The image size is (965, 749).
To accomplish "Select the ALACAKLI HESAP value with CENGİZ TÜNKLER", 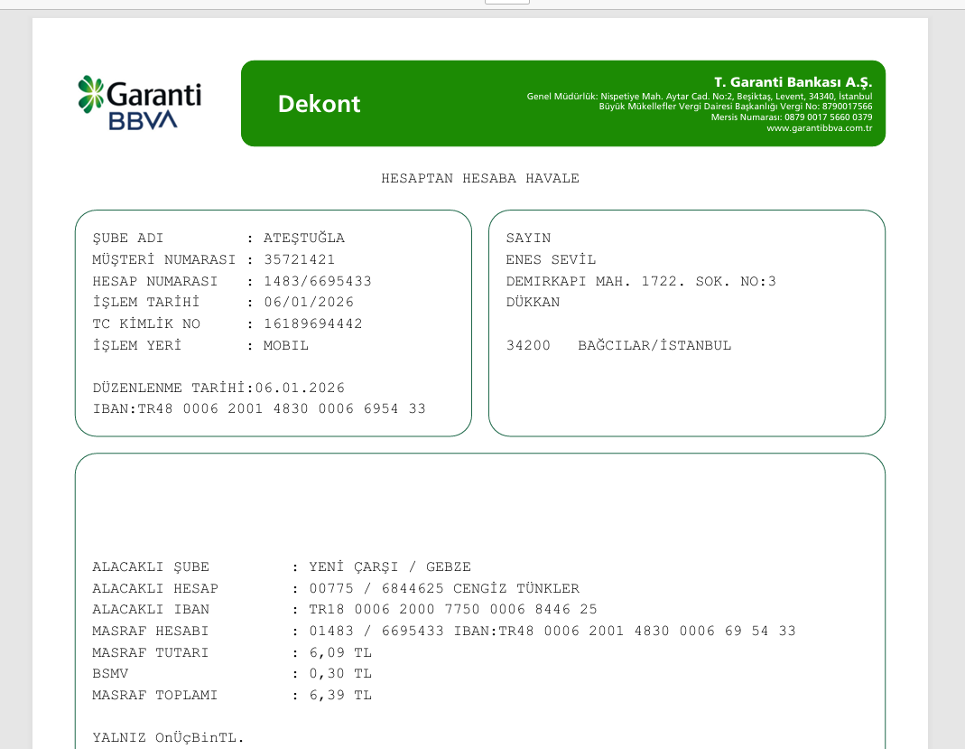I will 444,589.
